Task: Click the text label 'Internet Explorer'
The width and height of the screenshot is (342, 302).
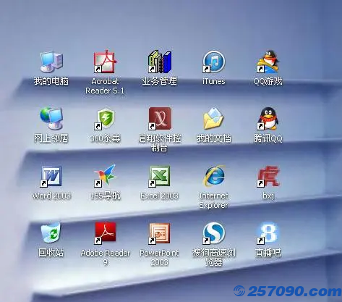Action: pos(213,201)
